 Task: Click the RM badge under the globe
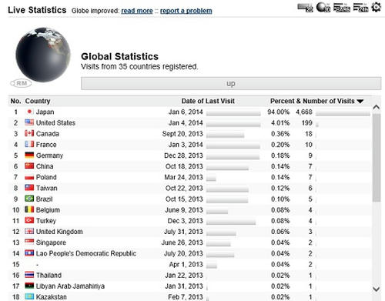pos(21,83)
